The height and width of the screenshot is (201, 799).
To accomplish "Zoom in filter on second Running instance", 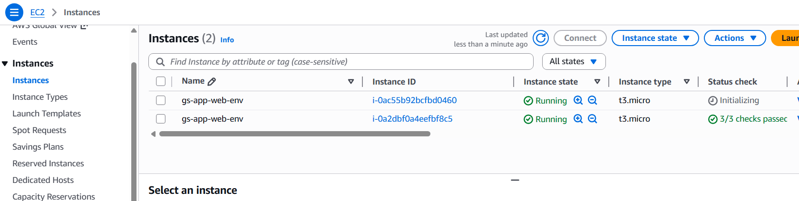I will 578,119.
